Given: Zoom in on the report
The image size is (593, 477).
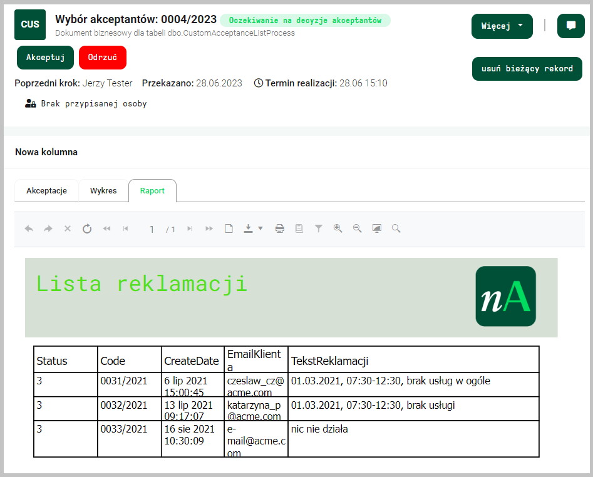Looking at the screenshot, I should pos(338,228).
